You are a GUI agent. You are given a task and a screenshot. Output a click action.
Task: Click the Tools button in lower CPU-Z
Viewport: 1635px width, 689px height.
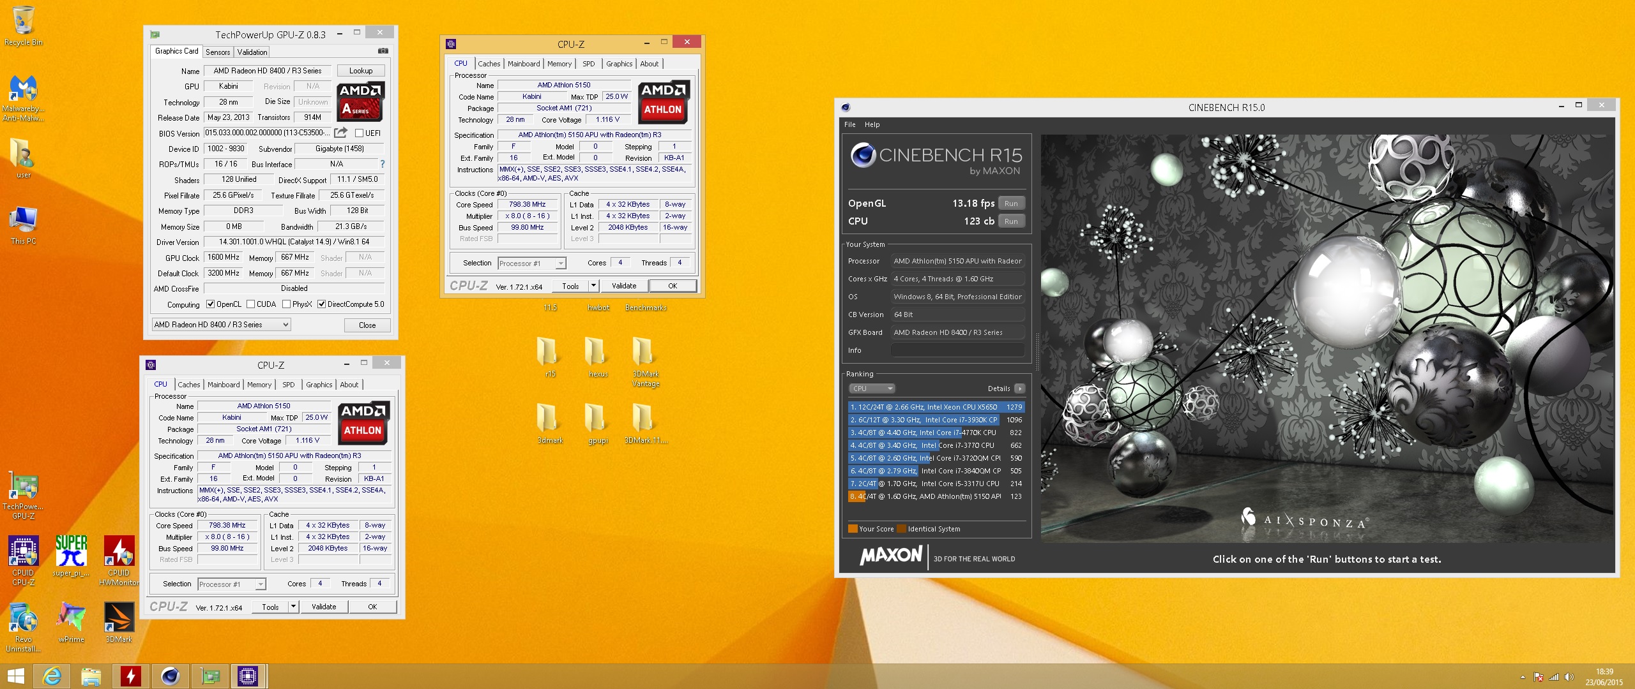pos(270,607)
